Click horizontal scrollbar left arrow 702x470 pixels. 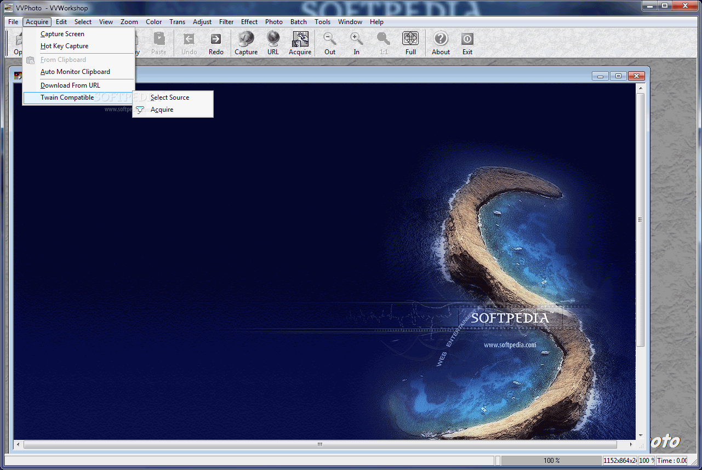coord(18,445)
